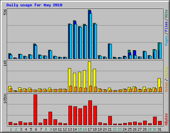Select the red KBytes bar for day 30
The image size is (170, 133).
[155, 121]
